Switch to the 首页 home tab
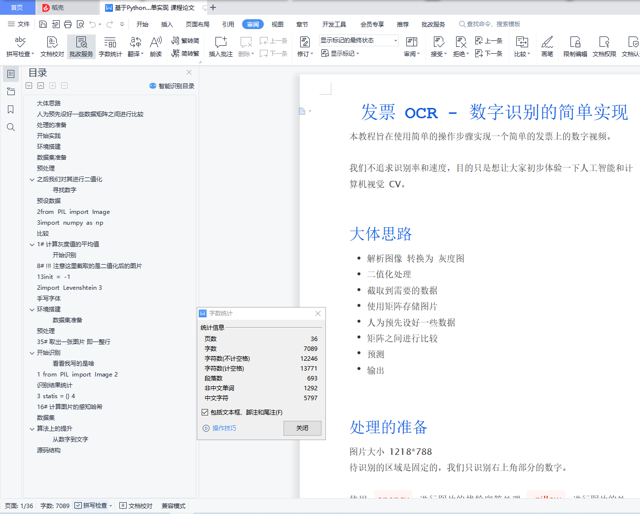Screen dimensions: 640x514 point(17,7)
